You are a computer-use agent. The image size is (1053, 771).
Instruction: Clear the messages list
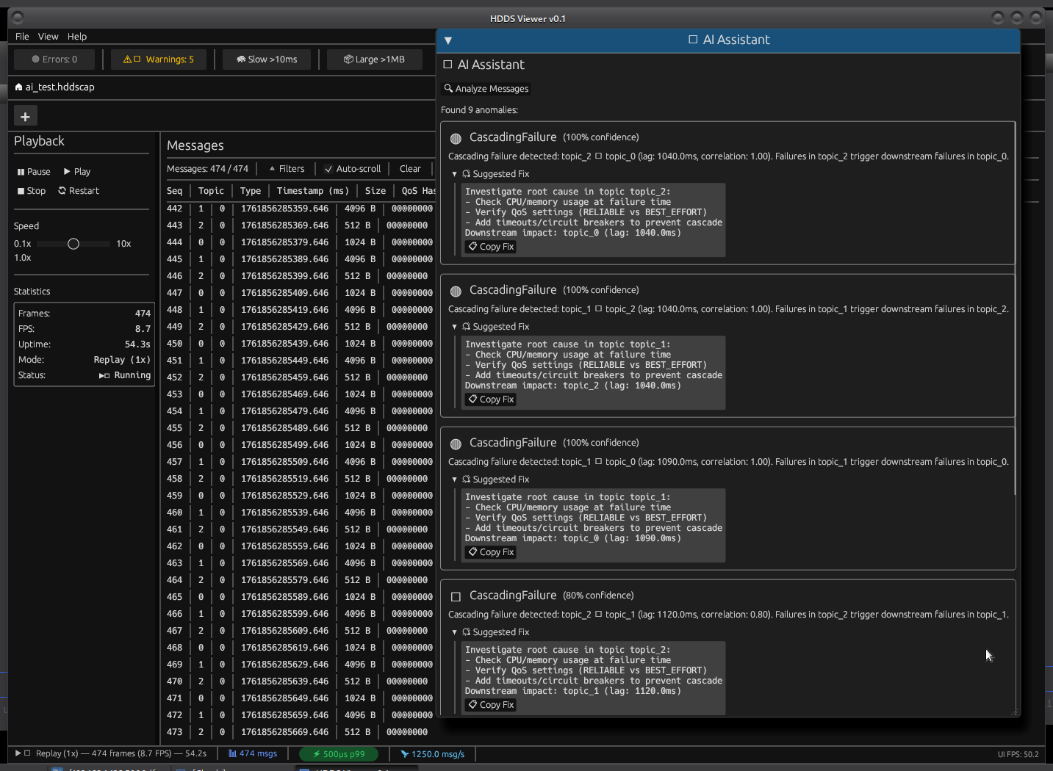(x=410, y=169)
